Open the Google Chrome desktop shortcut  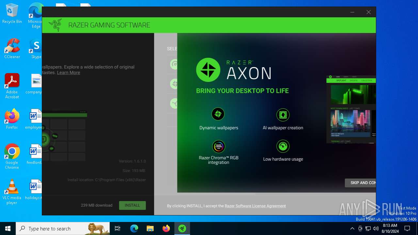tap(12, 157)
